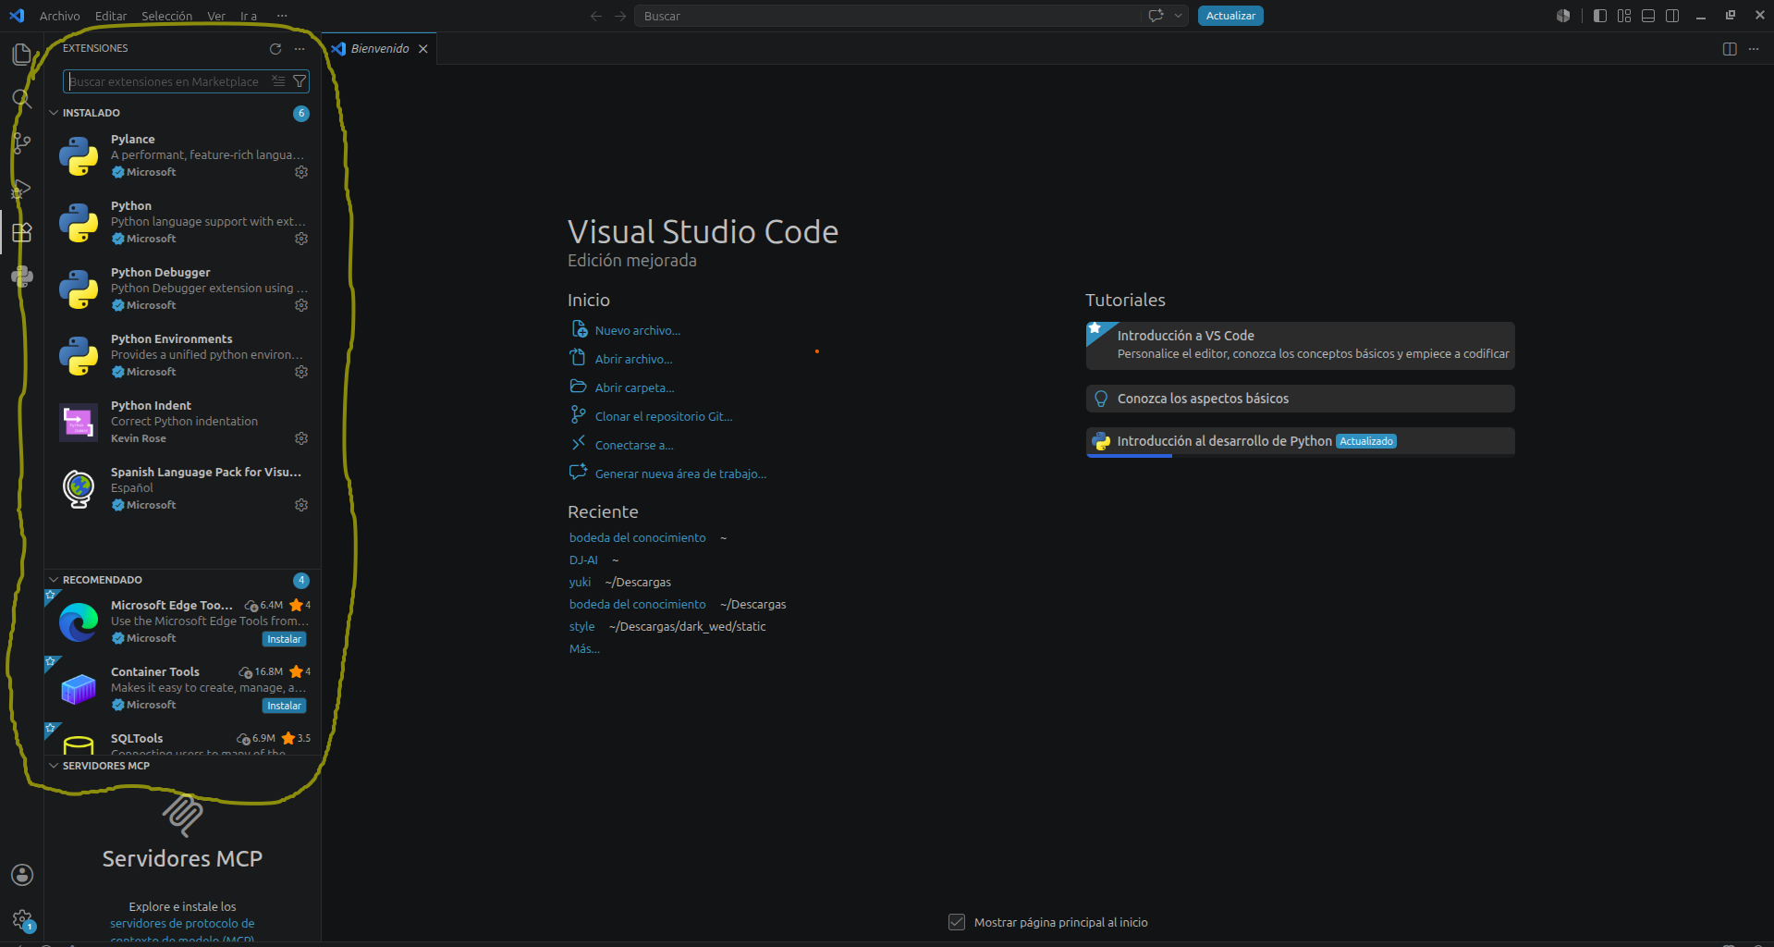Open the Accounts menu icon

[x=22, y=875]
